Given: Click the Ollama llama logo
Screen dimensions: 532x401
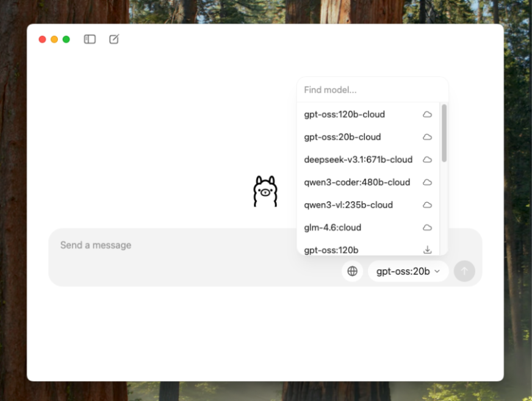Looking at the screenshot, I should 265,192.
